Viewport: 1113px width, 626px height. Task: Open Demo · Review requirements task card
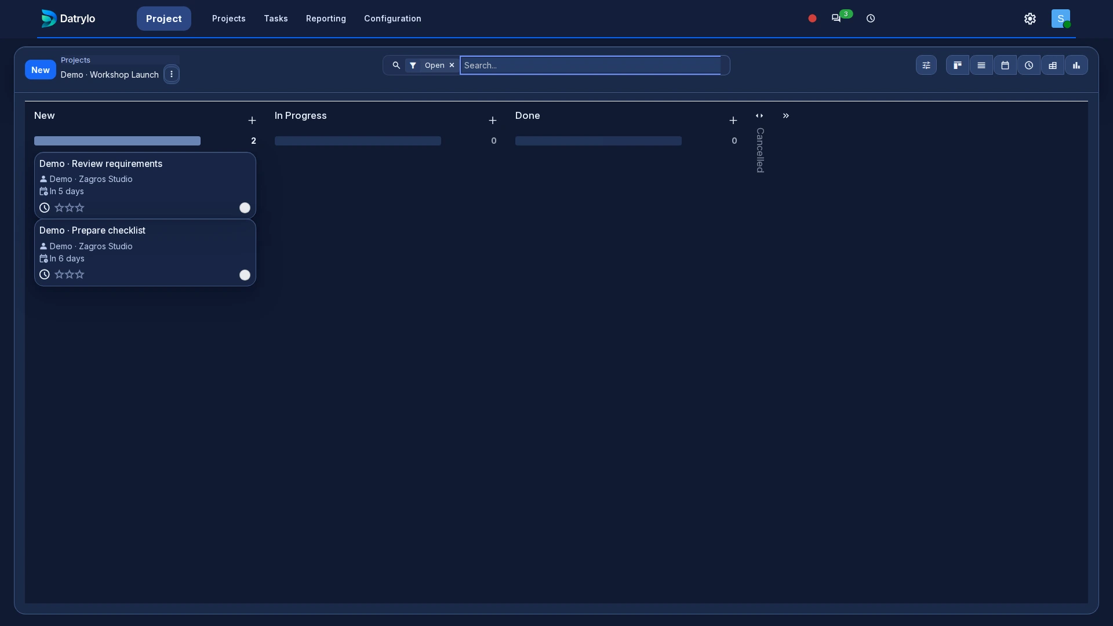145,185
